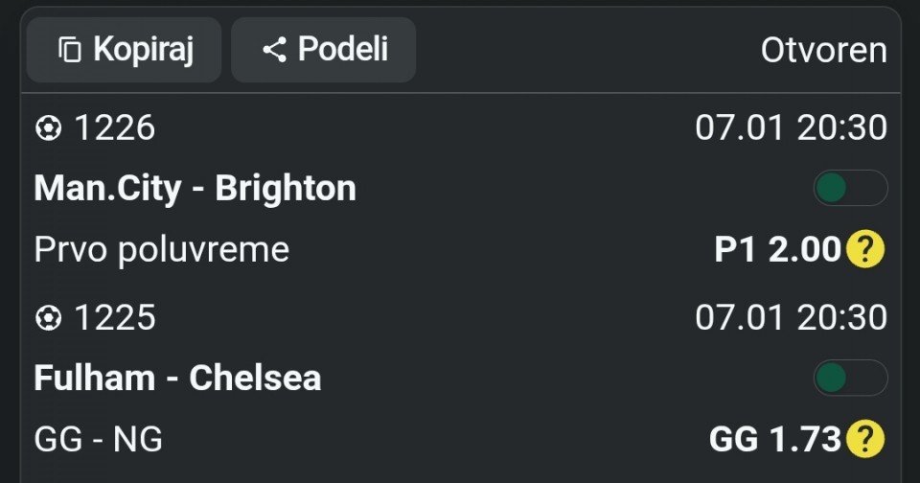
Task: Select the Fulham - Chelsea match title
Action: tap(177, 378)
